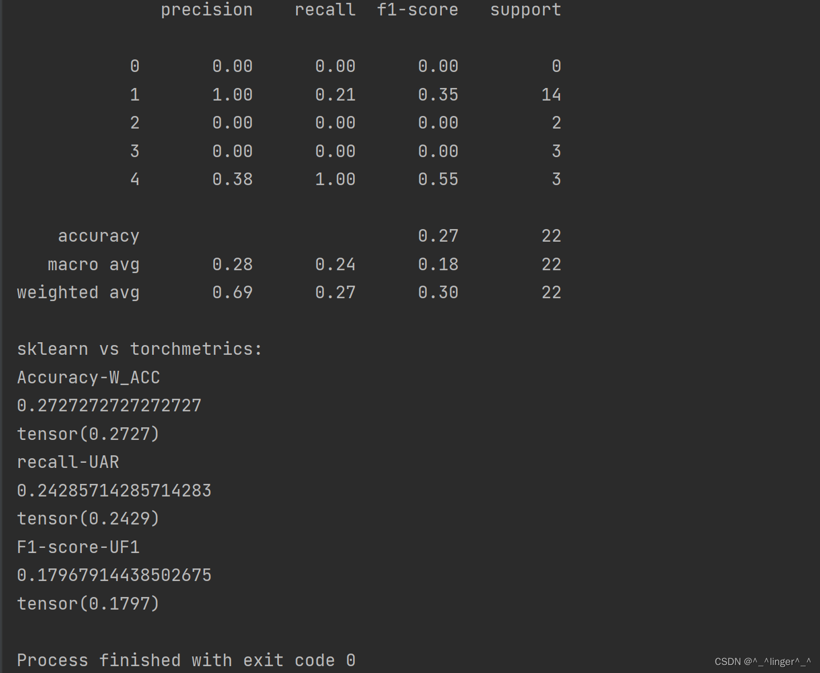Select macro avg precision 0.28
Screen dimensions: 820x673
(233, 265)
